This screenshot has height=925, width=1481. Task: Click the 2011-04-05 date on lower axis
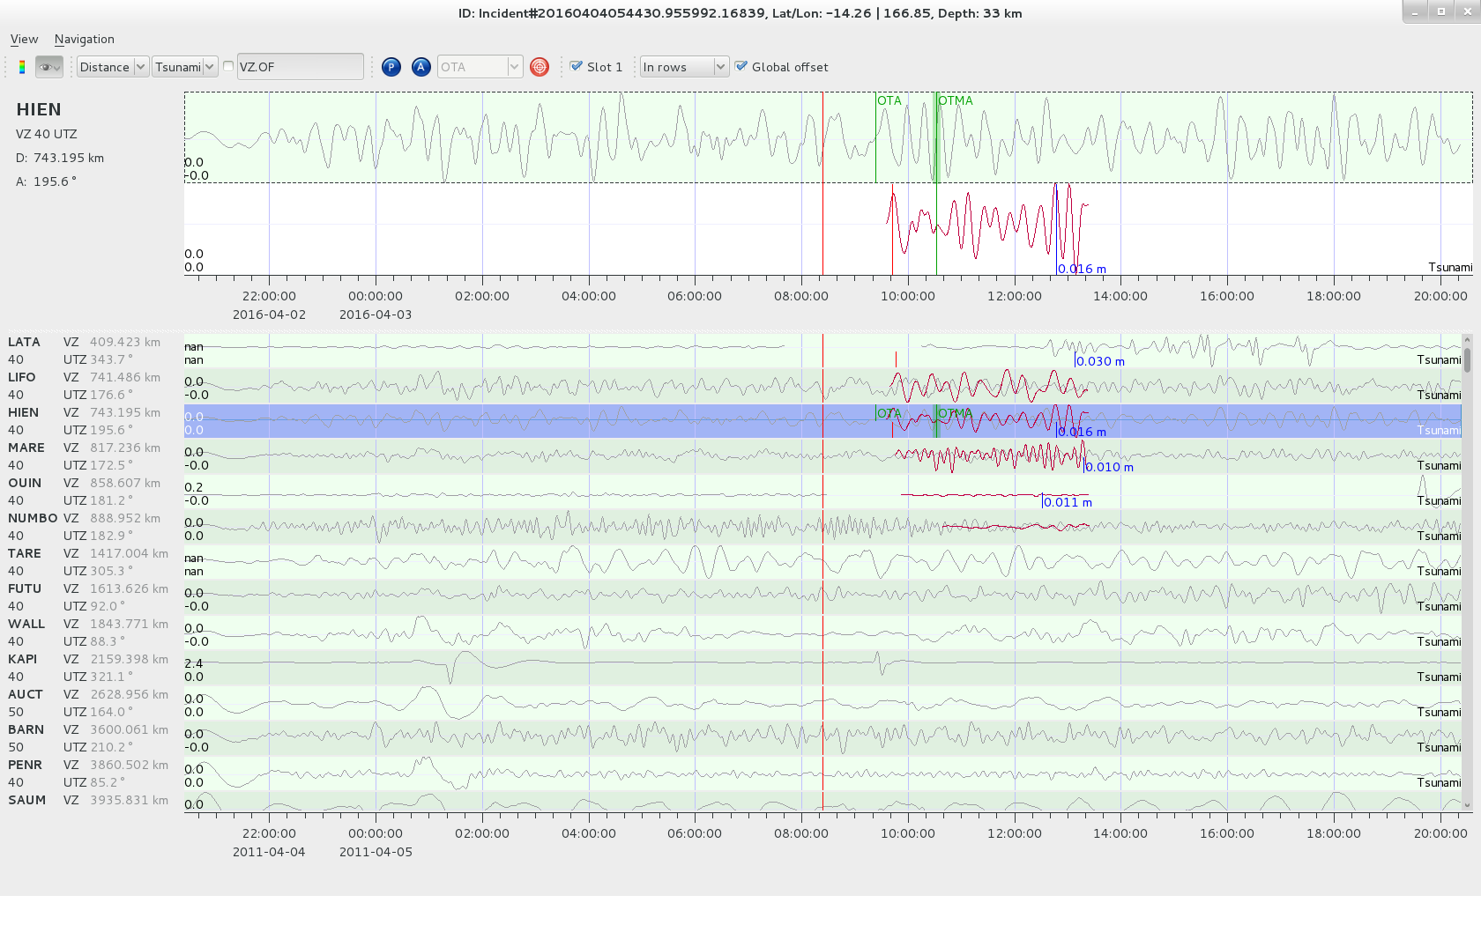(376, 852)
